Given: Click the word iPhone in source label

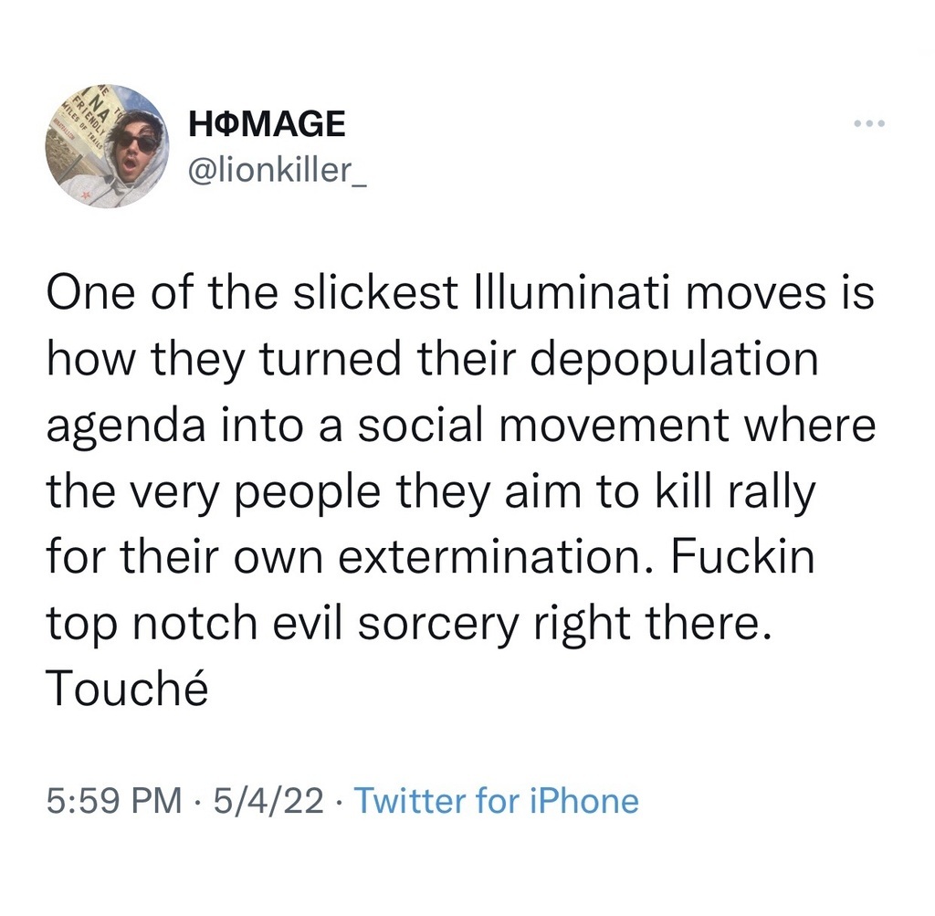Looking at the screenshot, I should click(x=586, y=801).
